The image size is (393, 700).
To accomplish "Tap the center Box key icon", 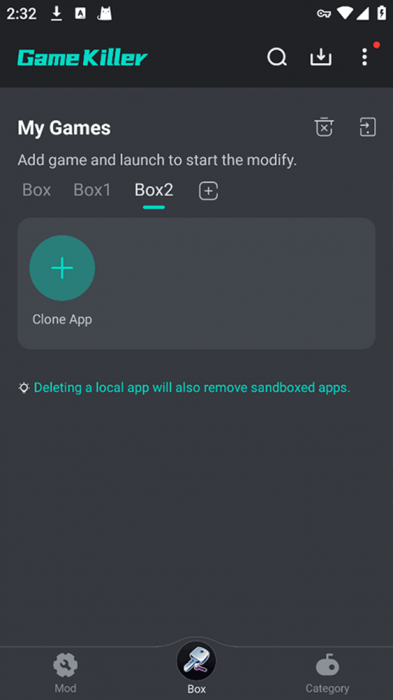I will (197, 661).
